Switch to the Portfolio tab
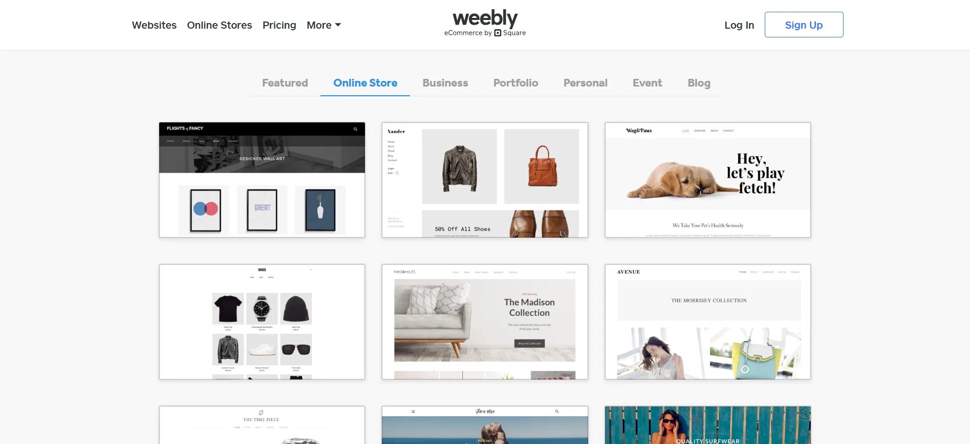This screenshot has width=970, height=444. point(515,83)
